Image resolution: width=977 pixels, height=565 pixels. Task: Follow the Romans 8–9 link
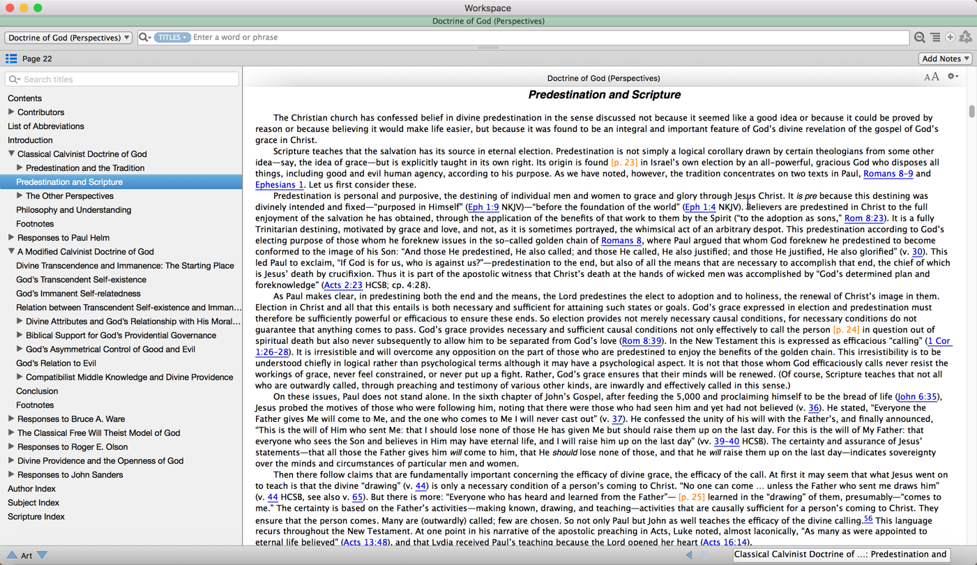point(888,174)
